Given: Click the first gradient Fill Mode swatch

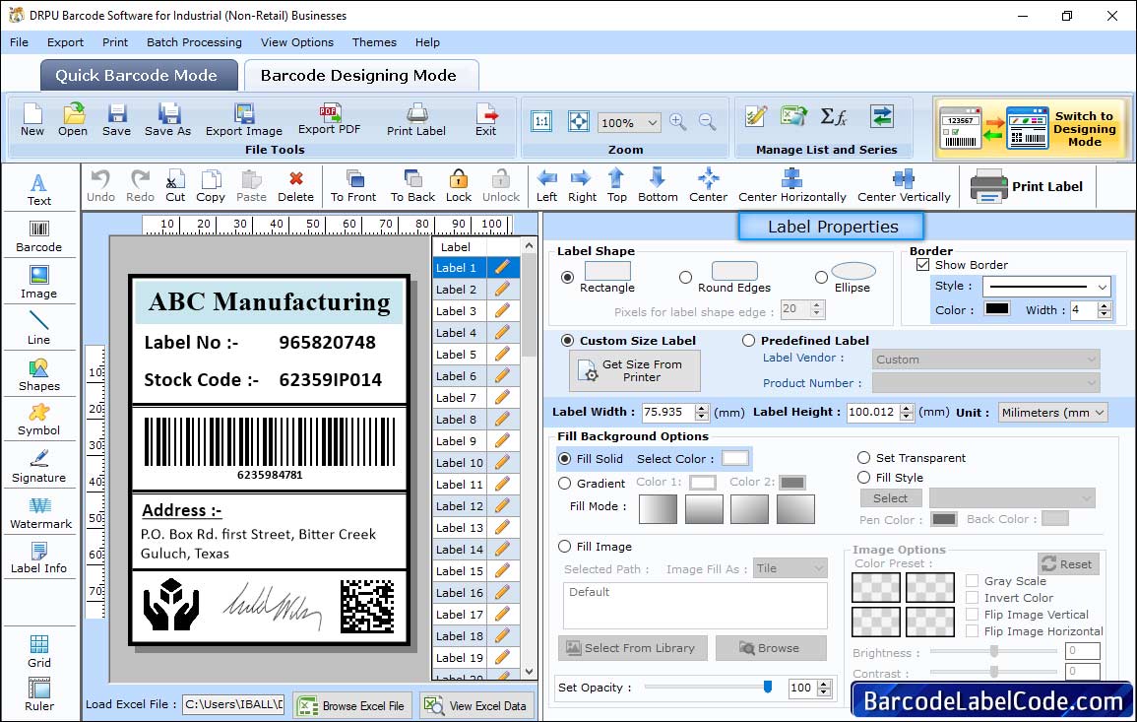Looking at the screenshot, I should point(658,508).
